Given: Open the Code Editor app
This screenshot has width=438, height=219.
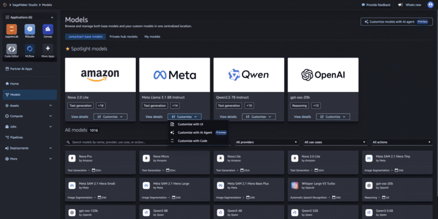Looking at the screenshot, I should pos(11,49).
